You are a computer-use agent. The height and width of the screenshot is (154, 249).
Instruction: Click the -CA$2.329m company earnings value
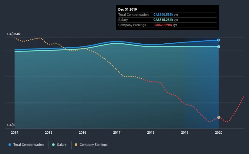[163, 25]
